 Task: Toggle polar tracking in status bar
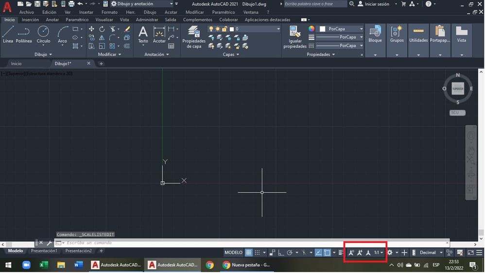(290, 253)
